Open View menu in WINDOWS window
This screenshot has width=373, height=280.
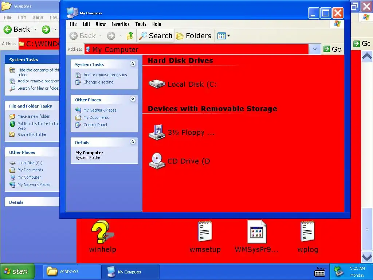pos(38,17)
